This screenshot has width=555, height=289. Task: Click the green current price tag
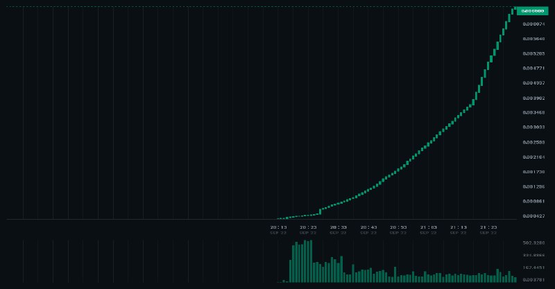pyautogui.click(x=532, y=11)
